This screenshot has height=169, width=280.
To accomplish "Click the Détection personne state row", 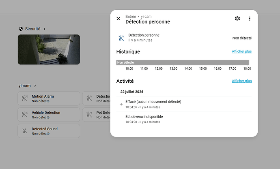I will click(184, 38).
